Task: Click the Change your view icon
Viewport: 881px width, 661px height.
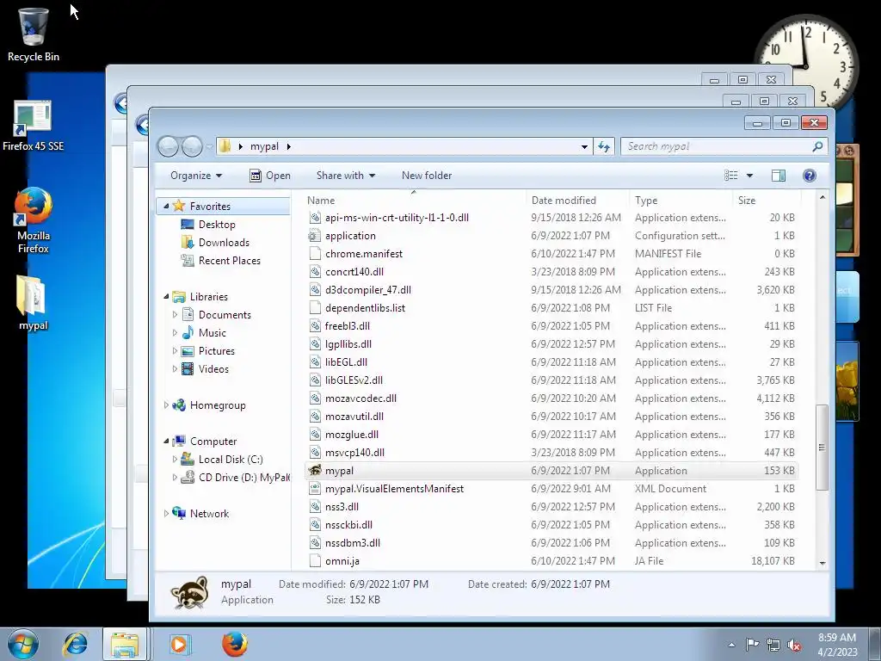Action: point(731,176)
